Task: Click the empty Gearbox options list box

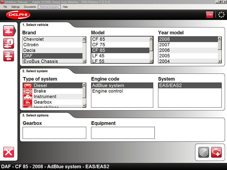Action: [x=54, y=133]
